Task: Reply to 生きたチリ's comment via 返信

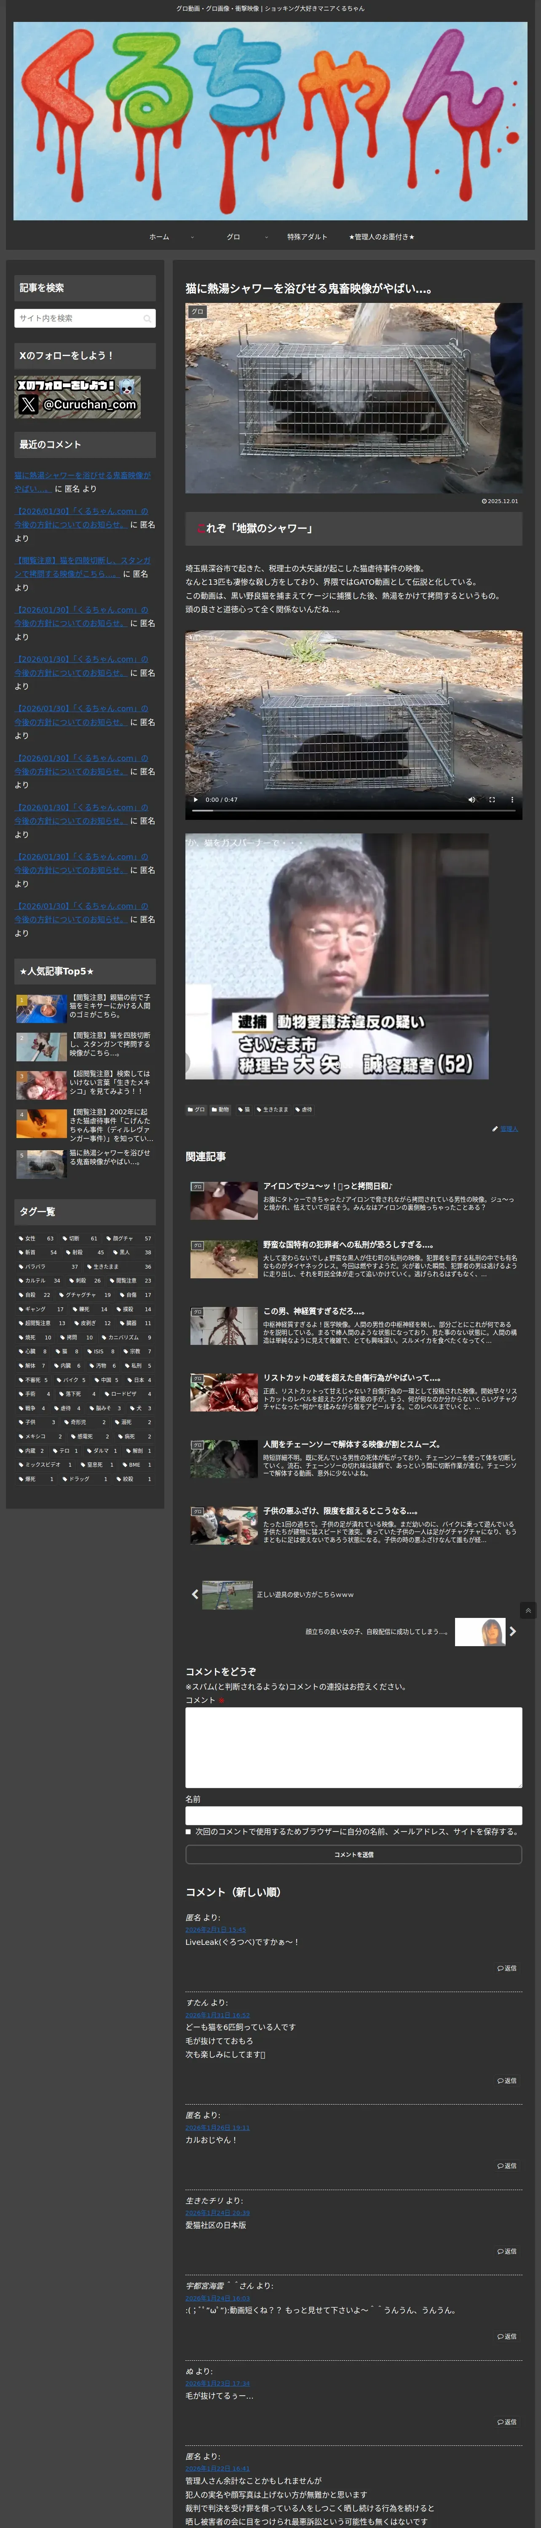Action: [x=506, y=2251]
